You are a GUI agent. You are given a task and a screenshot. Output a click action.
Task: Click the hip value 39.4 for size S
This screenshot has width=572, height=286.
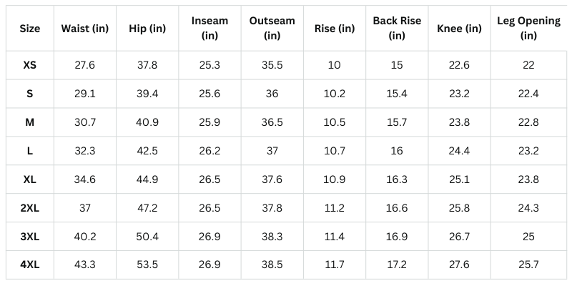[147, 94]
